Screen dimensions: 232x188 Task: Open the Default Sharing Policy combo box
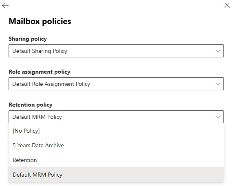click(x=116, y=51)
